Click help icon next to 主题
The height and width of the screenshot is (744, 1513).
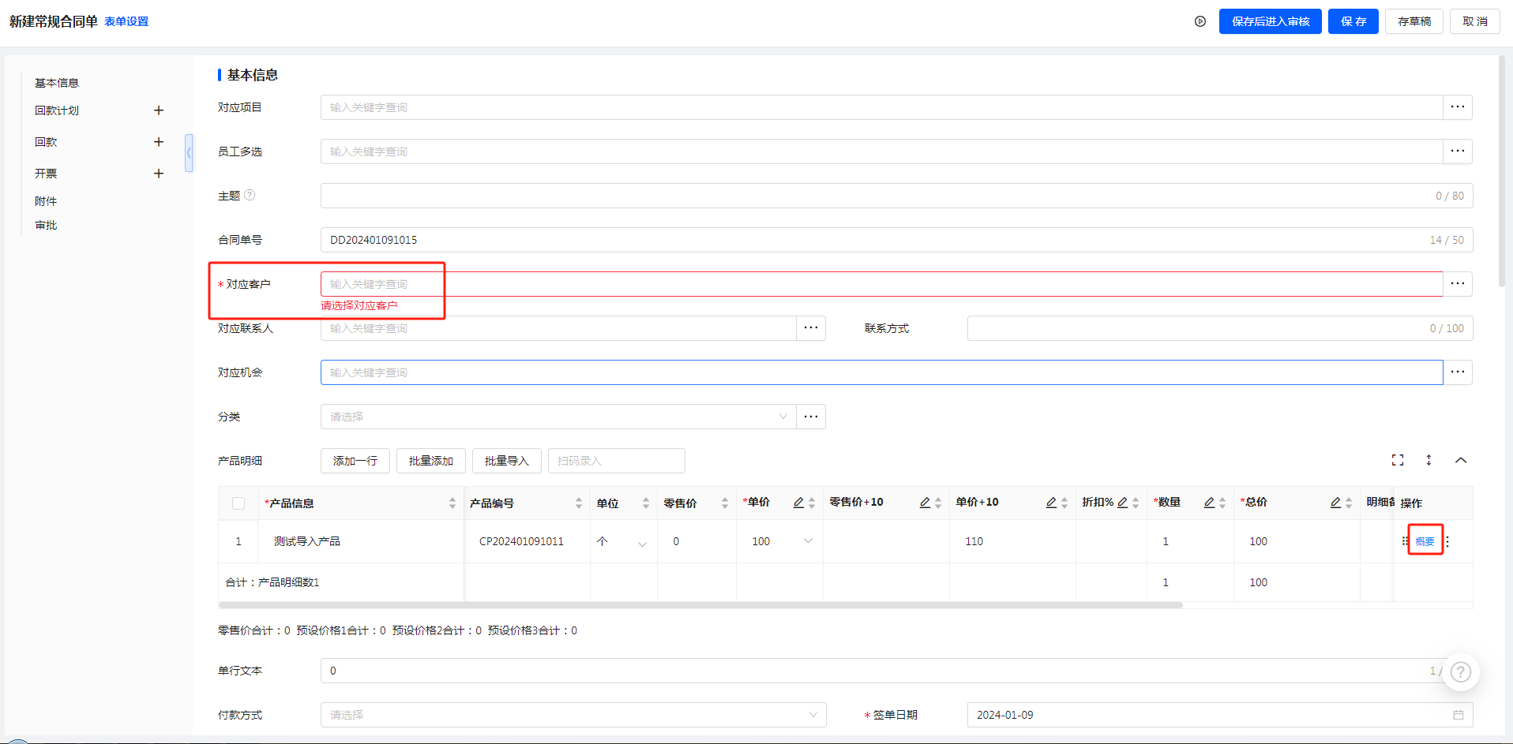click(x=250, y=195)
